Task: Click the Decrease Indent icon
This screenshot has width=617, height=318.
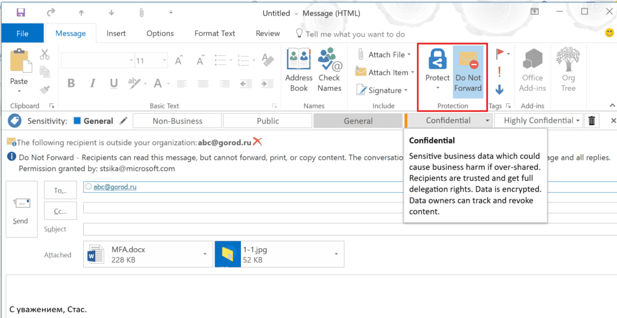Action: tap(246, 84)
